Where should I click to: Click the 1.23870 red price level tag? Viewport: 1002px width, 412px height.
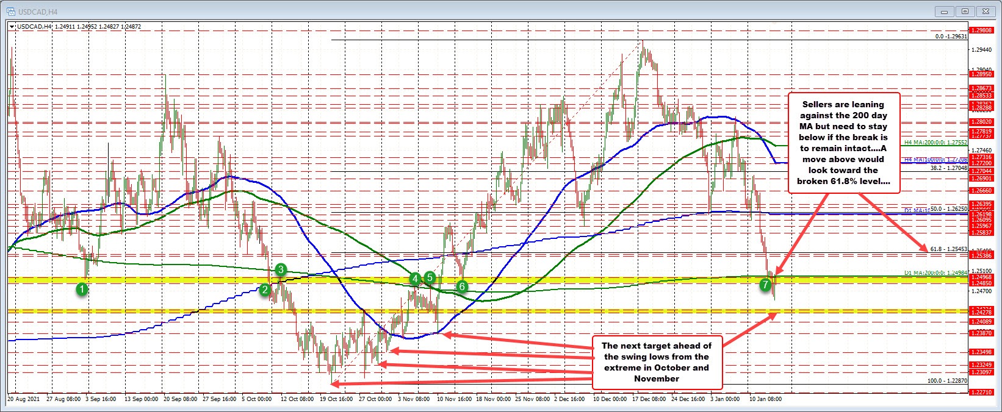982,333
